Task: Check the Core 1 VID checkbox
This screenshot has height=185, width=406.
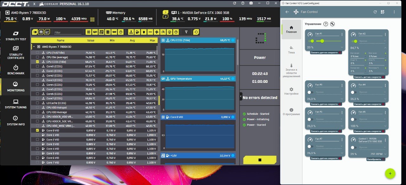Action: point(37,135)
